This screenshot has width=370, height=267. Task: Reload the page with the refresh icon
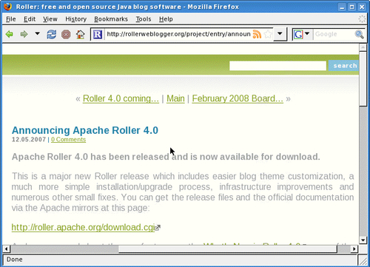[x=52, y=34]
